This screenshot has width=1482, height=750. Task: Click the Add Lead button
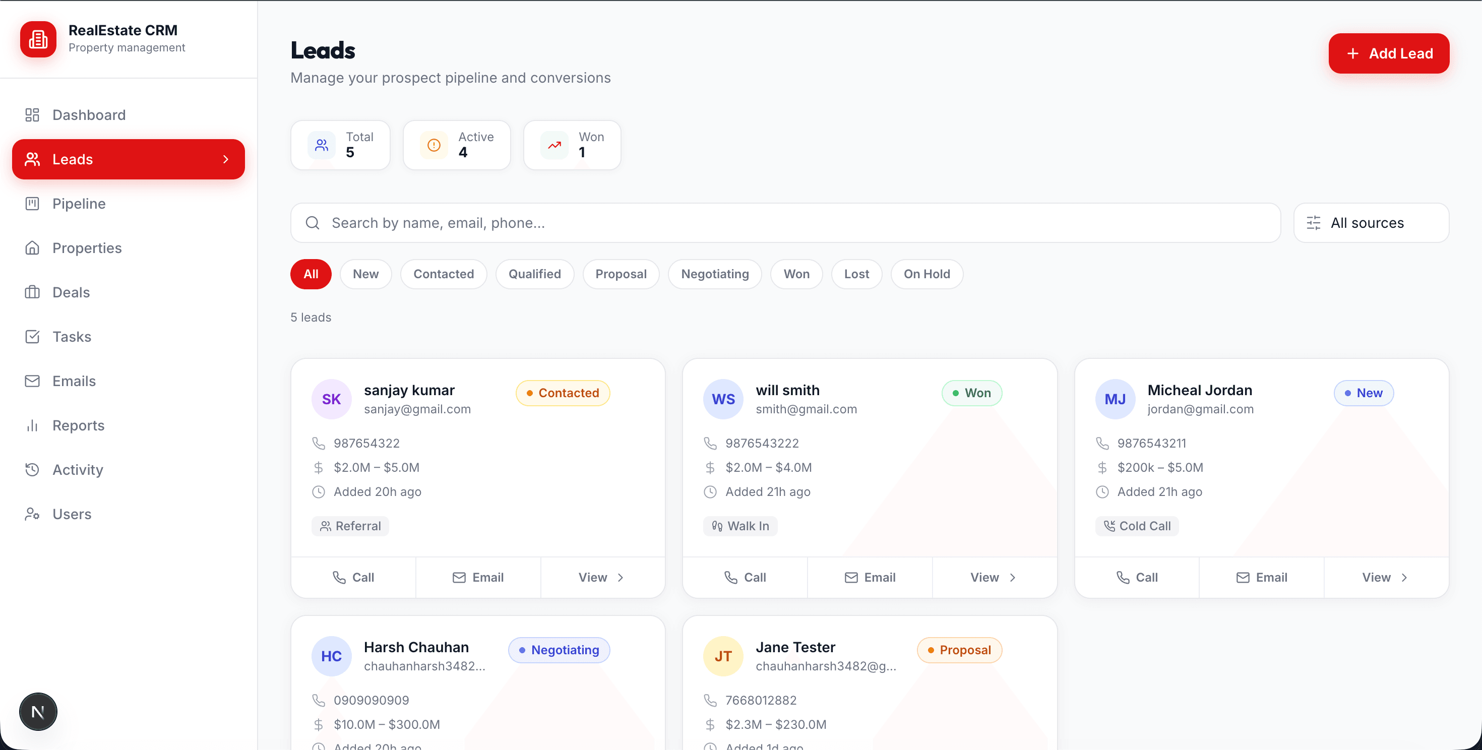click(x=1388, y=53)
